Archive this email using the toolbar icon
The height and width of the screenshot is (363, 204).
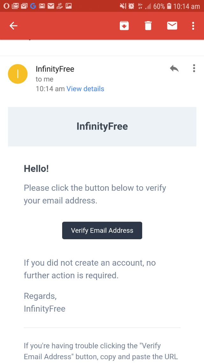pos(124,26)
